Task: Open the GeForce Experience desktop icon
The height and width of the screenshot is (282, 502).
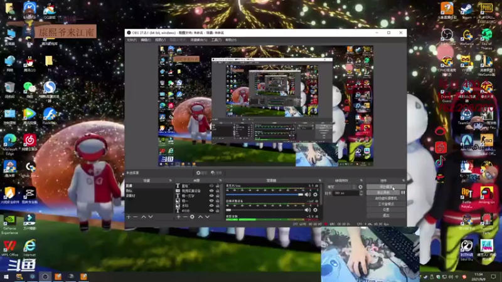Action: point(9,224)
